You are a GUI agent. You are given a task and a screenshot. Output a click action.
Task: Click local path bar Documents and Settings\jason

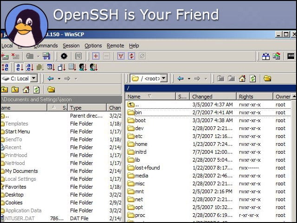coord(61,99)
